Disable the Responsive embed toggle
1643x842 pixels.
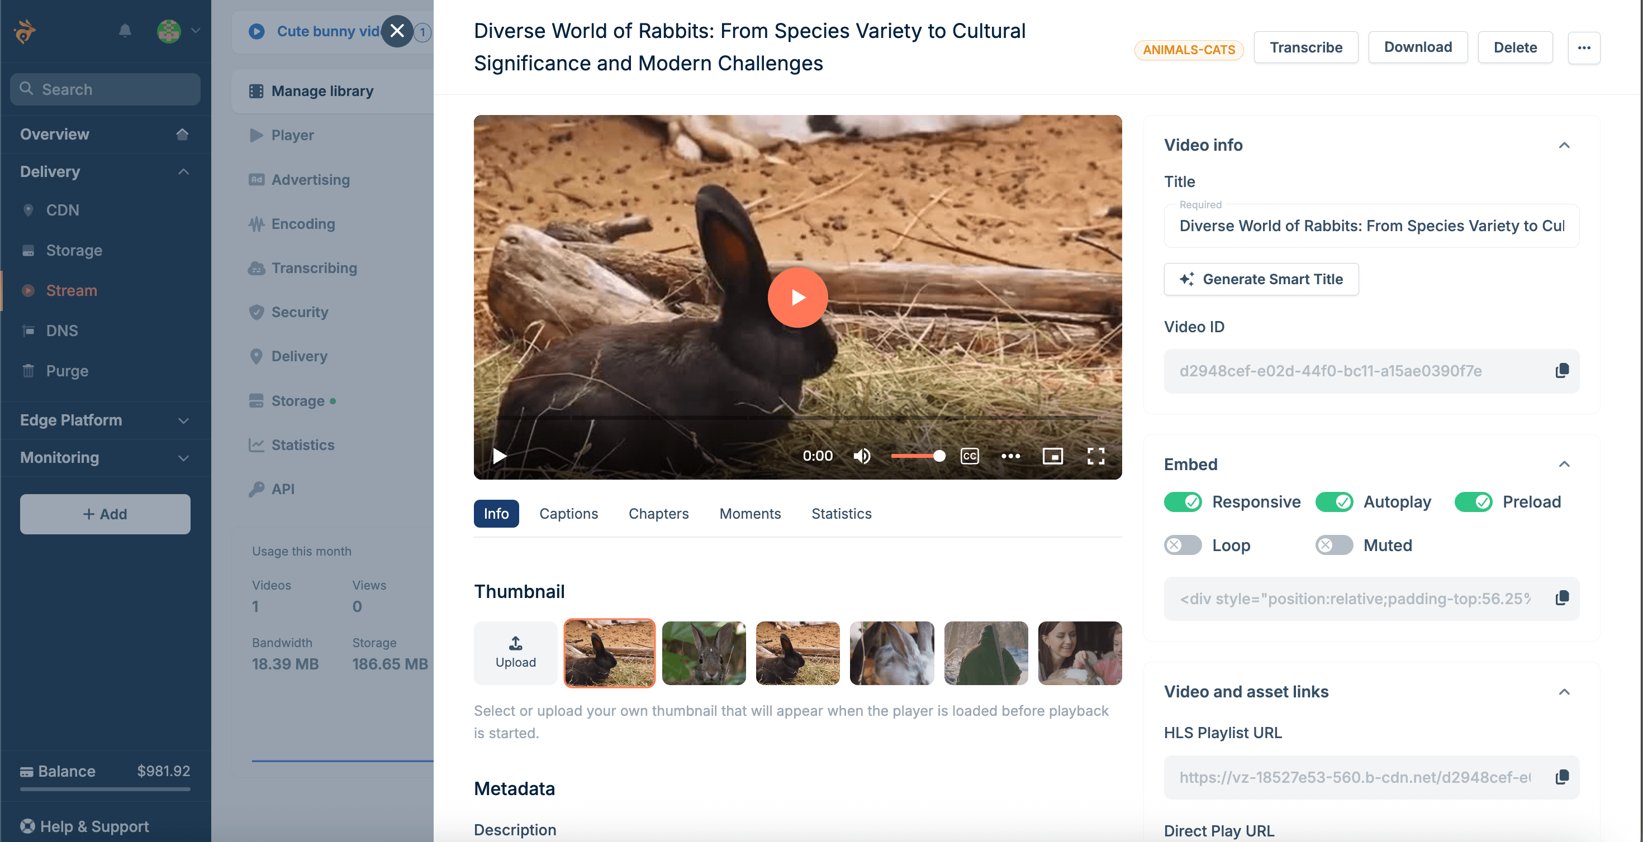click(1183, 501)
